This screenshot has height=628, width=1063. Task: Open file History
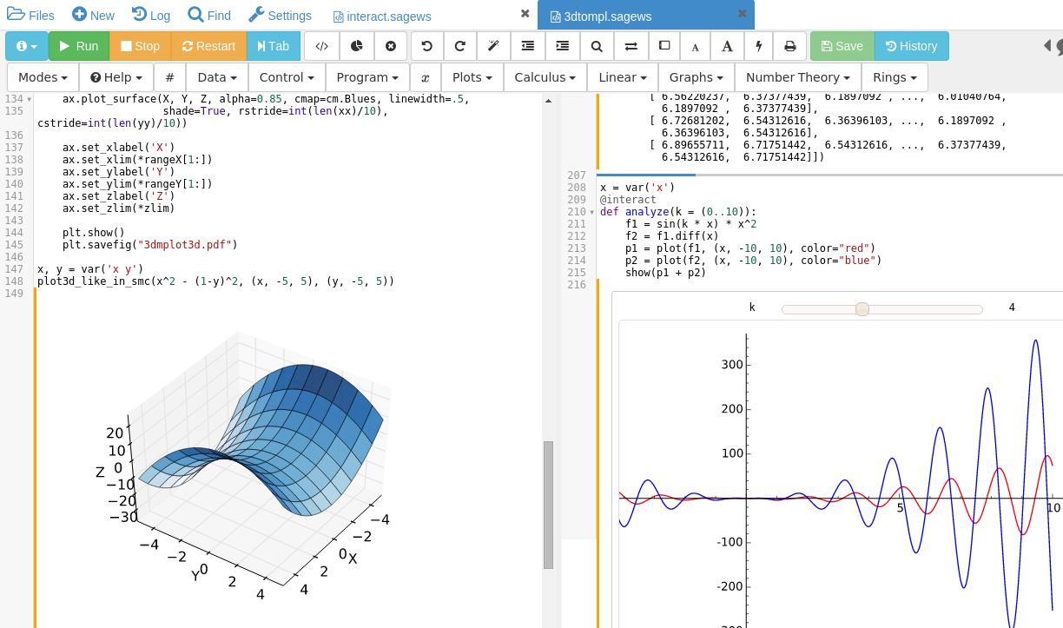click(x=912, y=46)
